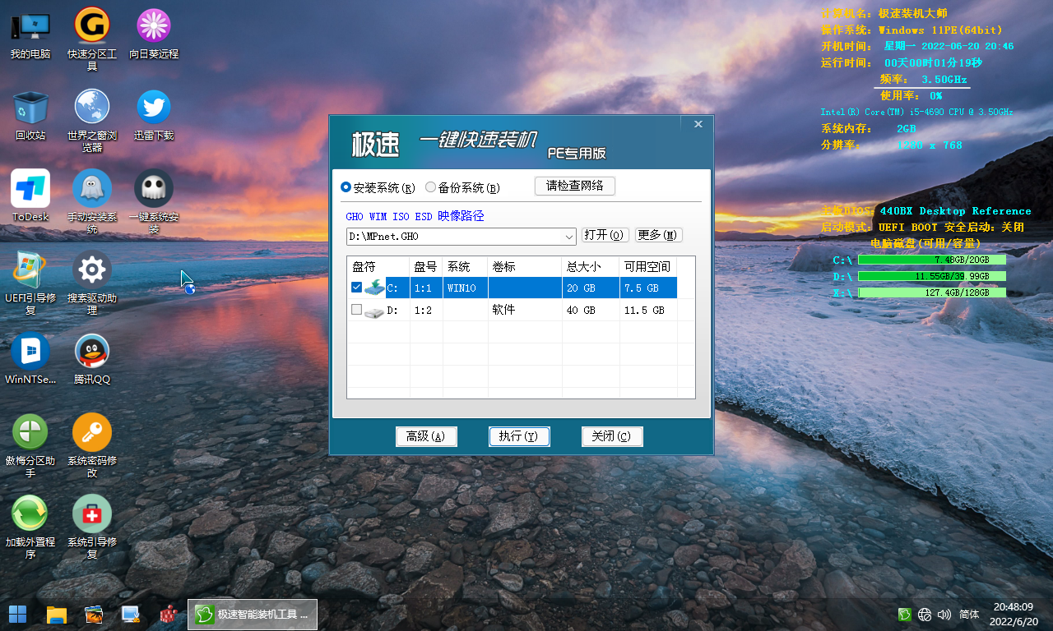1053x631 pixels.
Task: Click the 盘符 column header
Action: [x=378, y=267]
